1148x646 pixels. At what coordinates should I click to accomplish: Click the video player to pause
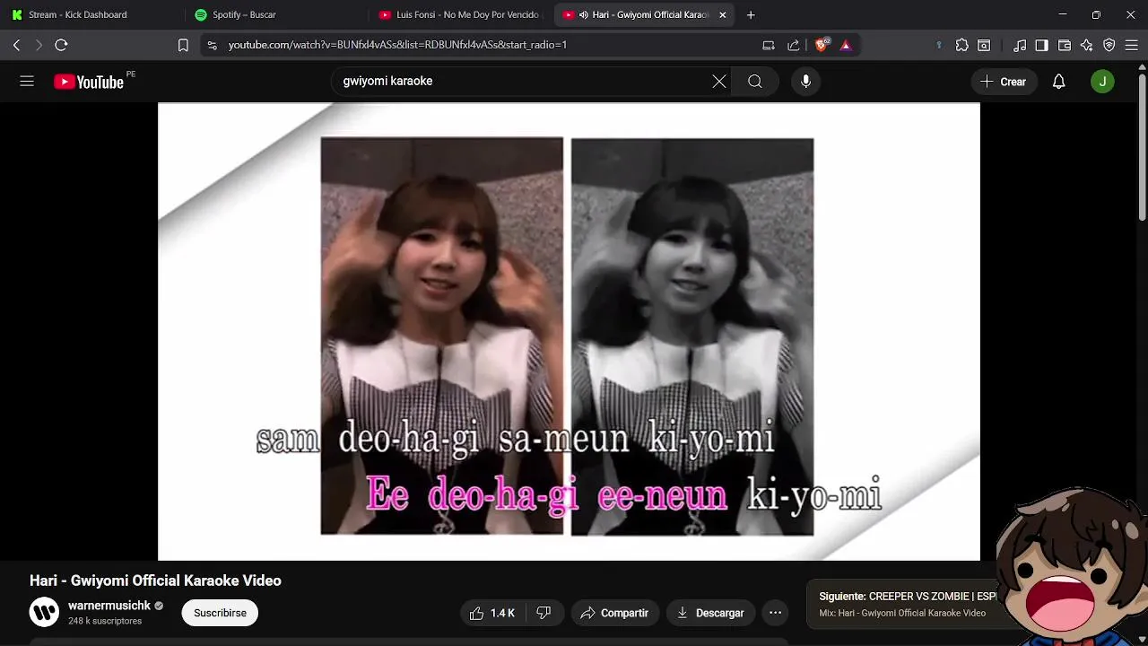[x=569, y=331]
